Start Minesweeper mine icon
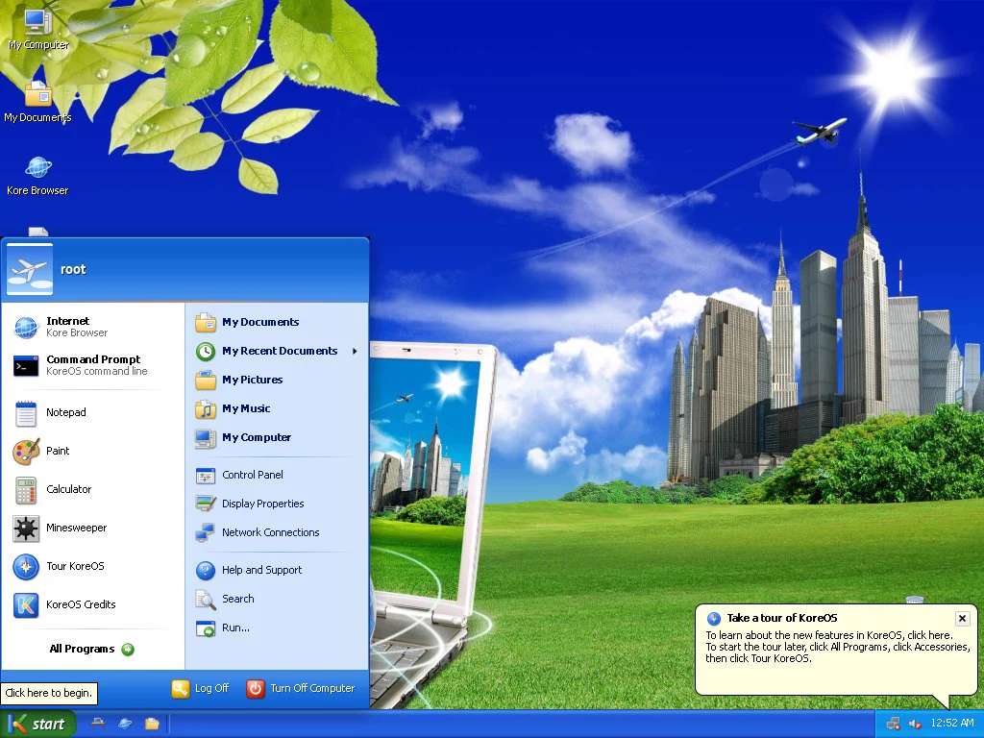The width and height of the screenshot is (984, 738). click(x=26, y=528)
